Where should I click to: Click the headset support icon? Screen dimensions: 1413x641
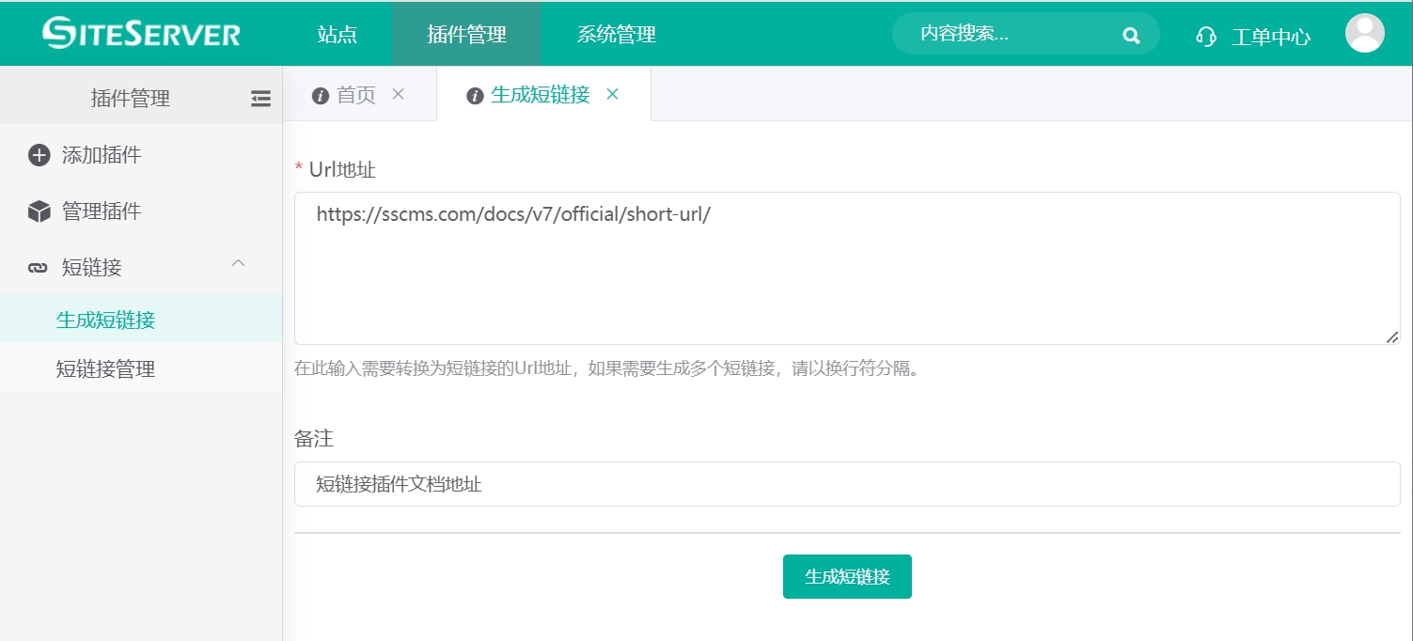pyautogui.click(x=1206, y=37)
